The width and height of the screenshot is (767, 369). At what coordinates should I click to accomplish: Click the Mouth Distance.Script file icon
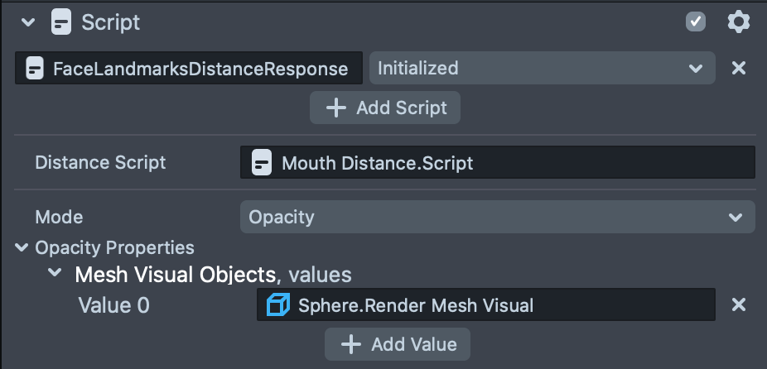tap(262, 163)
